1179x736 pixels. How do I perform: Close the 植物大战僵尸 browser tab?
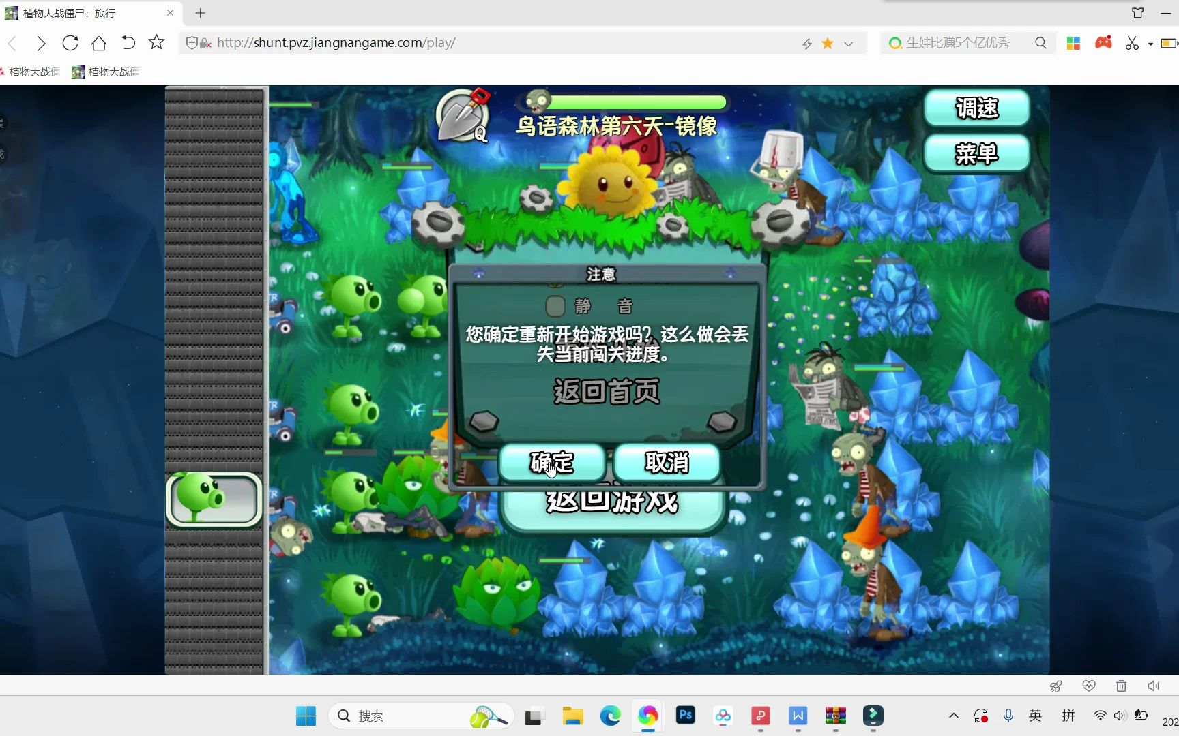pyautogui.click(x=170, y=13)
